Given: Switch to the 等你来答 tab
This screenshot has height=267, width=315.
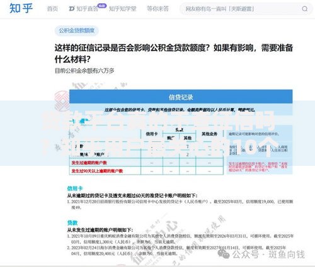Looking at the screenshot, I should [x=157, y=9].
